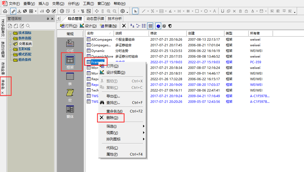Open the 分析(A) menu
This screenshot has width=304, height=172.
tap(74, 3)
